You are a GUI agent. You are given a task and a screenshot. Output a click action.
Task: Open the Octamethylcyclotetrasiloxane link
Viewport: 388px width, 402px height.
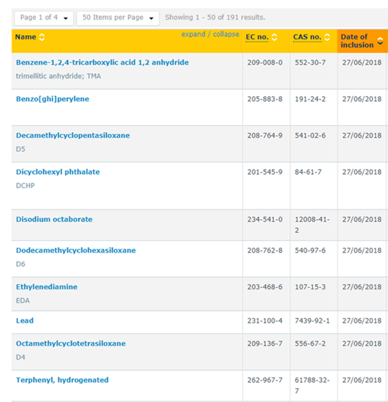tap(70, 344)
